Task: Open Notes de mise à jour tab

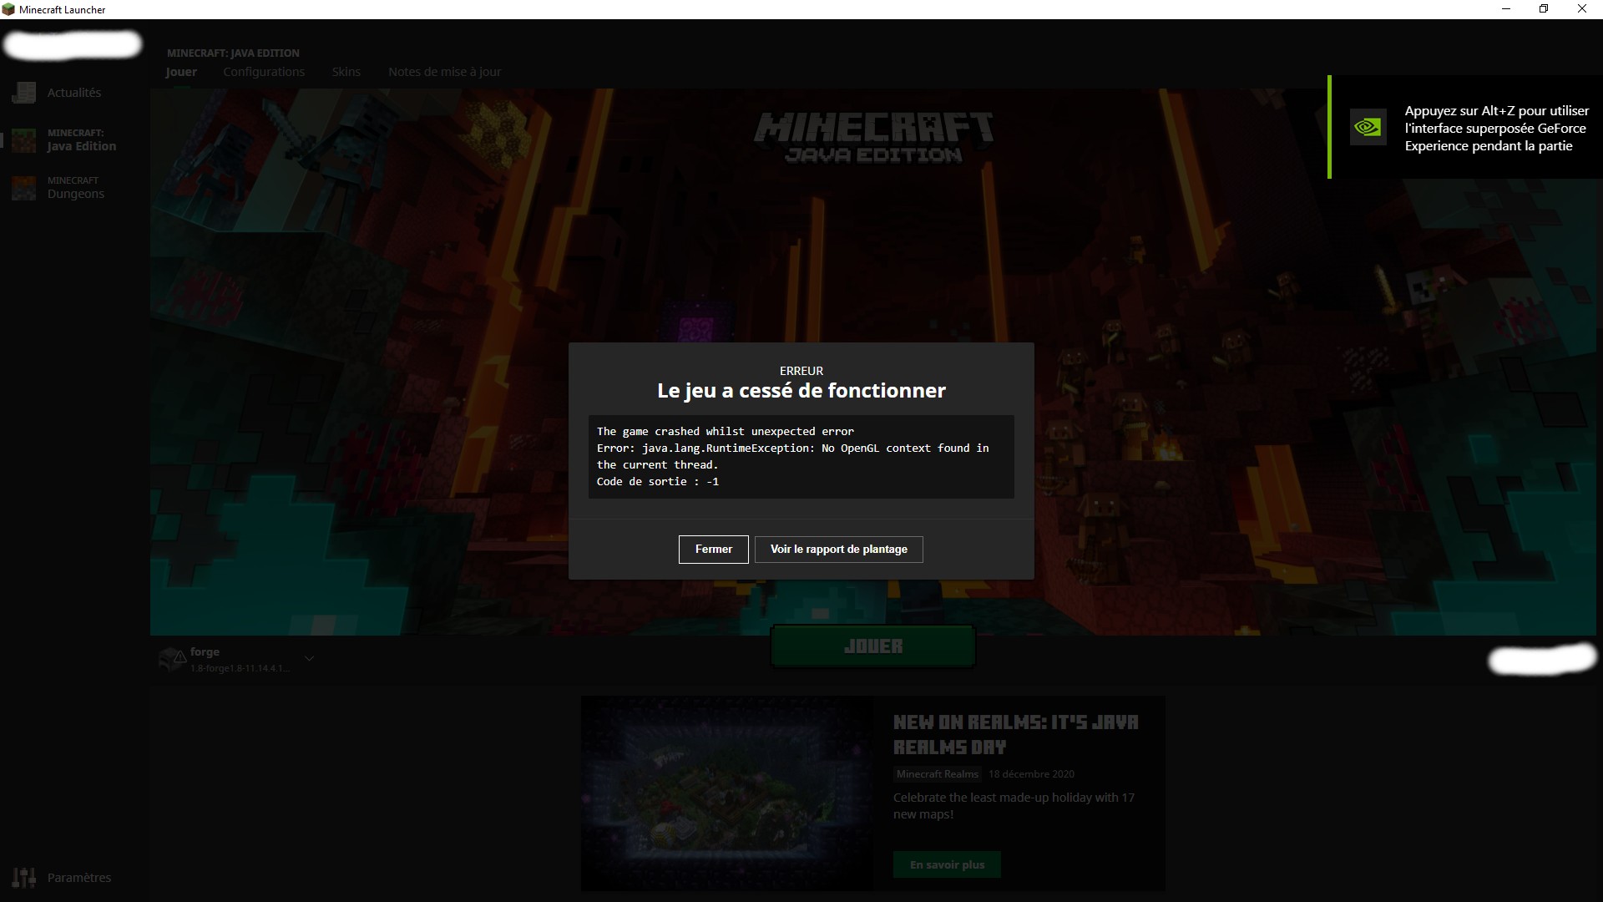Action: pyautogui.click(x=444, y=72)
